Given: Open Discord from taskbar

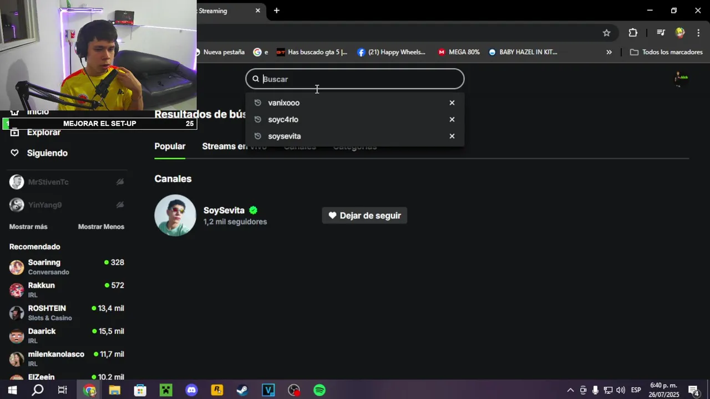Looking at the screenshot, I should point(191,390).
